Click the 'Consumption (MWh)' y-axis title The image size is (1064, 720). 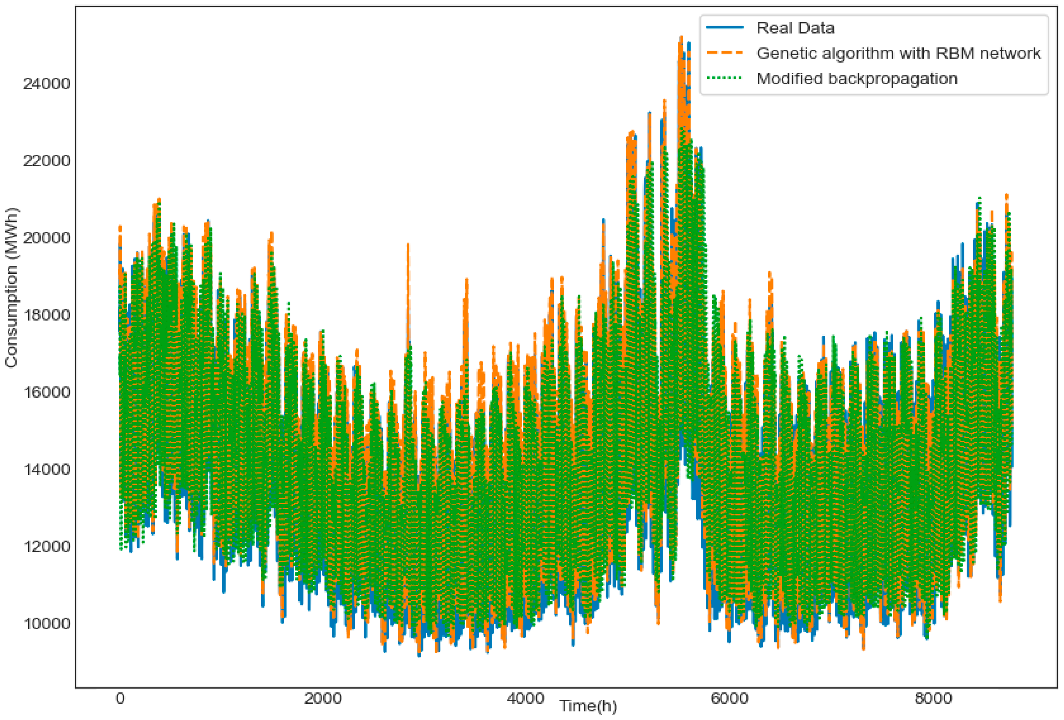pos(12,287)
